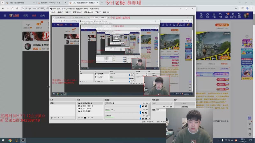The width and height of the screenshot is (255, 143).
Task: Open the Chrome tab search dropdown arrow
Action: point(3,3)
